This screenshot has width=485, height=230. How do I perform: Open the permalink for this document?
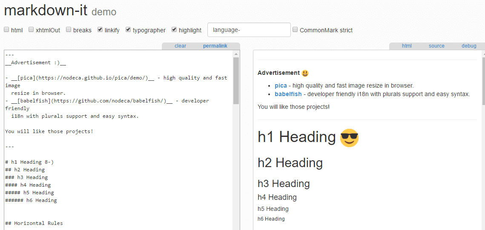[x=215, y=46]
